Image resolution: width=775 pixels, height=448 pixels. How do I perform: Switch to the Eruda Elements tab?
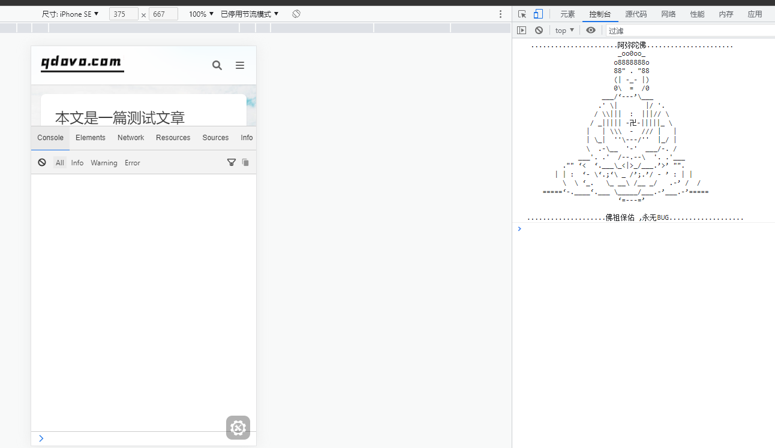(91, 138)
